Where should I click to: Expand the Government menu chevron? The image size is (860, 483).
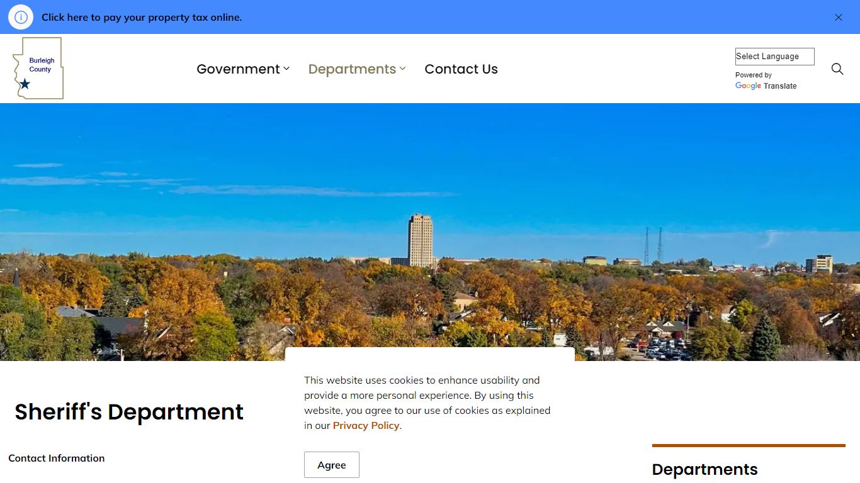pyautogui.click(x=286, y=69)
